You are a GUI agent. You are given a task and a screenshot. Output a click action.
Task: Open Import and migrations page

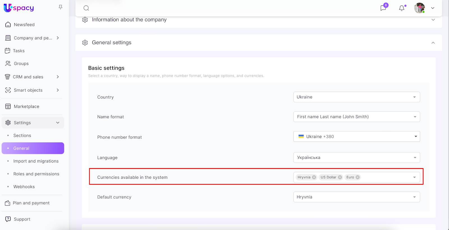[36, 161]
